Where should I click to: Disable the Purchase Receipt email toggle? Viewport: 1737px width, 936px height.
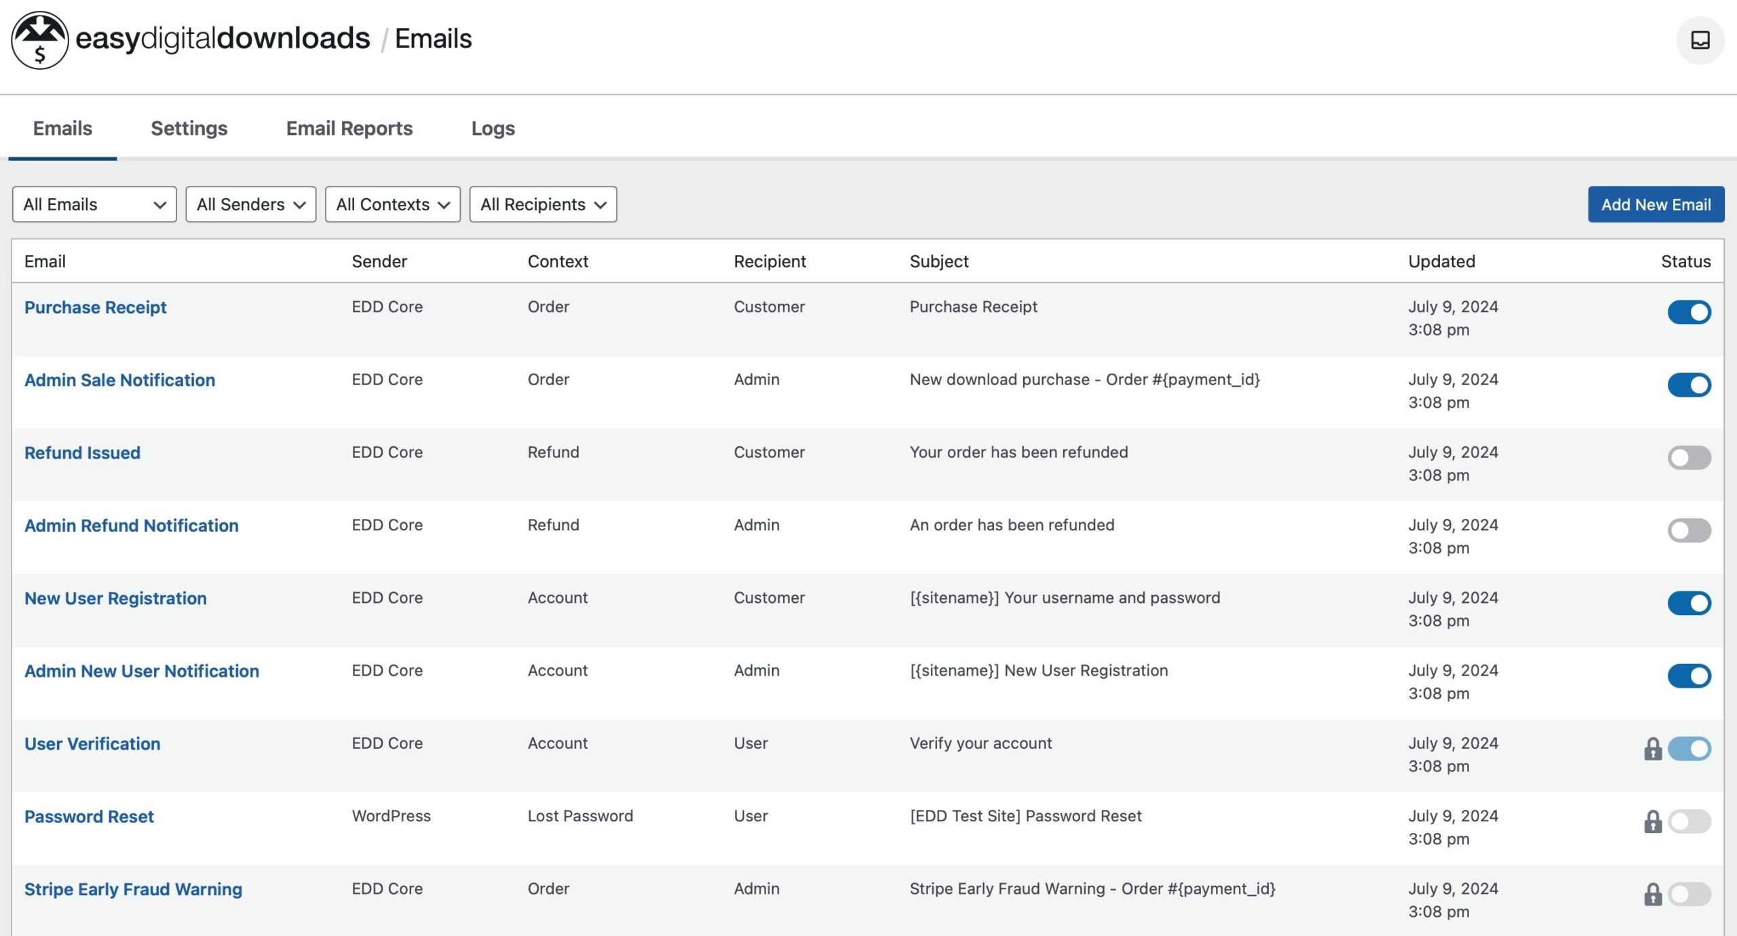pos(1689,312)
